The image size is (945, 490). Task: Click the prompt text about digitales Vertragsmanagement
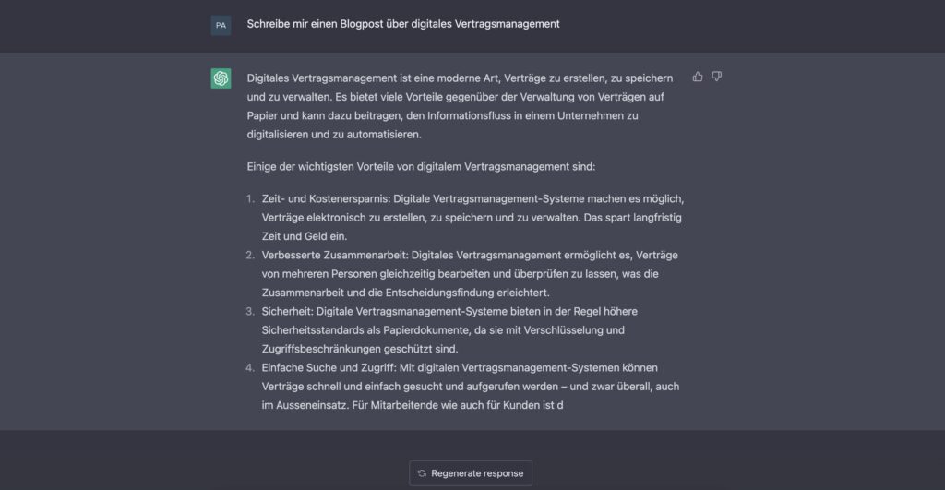[402, 24]
